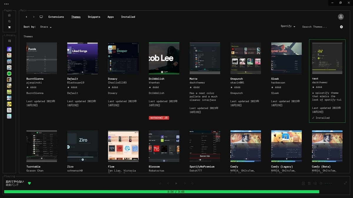Image resolution: width=353 pixels, height=198 pixels.
Task: Like the currently playing 結束バンド track
Action: pos(29,183)
